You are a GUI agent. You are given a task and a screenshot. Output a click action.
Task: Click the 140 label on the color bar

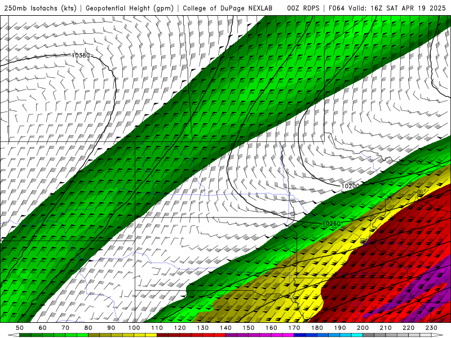pyautogui.click(x=225, y=328)
